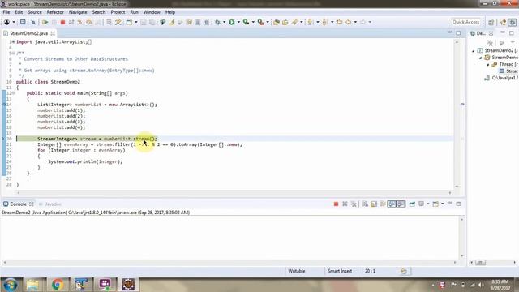Click the Use Step Filters icon in the toolbar
Image resolution: width=519 pixels, height=292 pixels.
(118, 22)
